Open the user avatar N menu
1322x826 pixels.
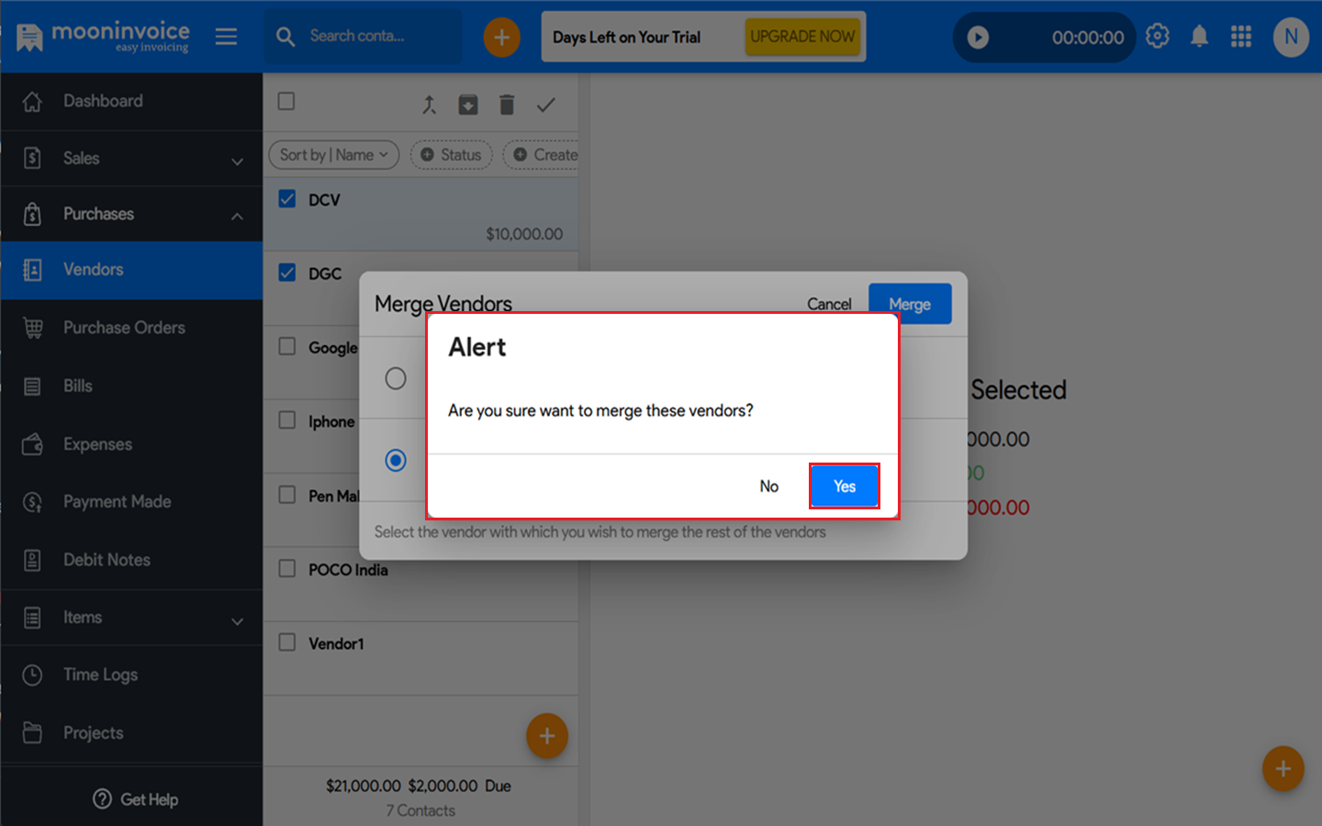pyautogui.click(x=1291, y=38)
